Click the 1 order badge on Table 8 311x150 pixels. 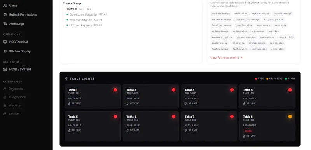tap(248, 131)
